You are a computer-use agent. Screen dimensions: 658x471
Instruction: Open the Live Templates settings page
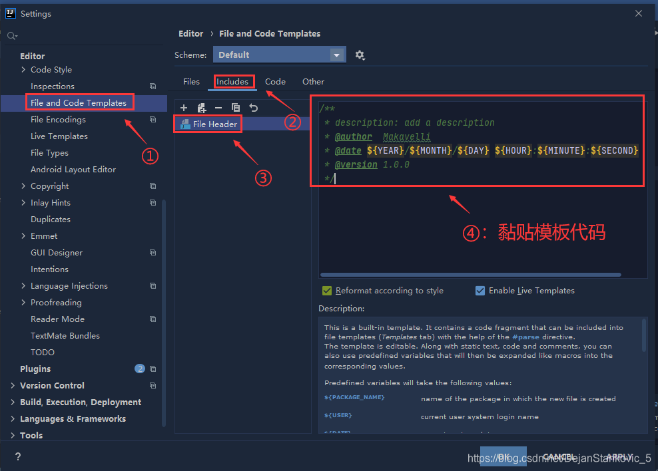click(59, 136)
